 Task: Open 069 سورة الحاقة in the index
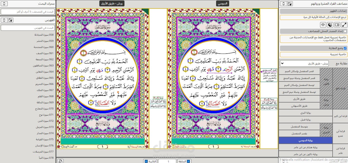click(x=45, y=103)
